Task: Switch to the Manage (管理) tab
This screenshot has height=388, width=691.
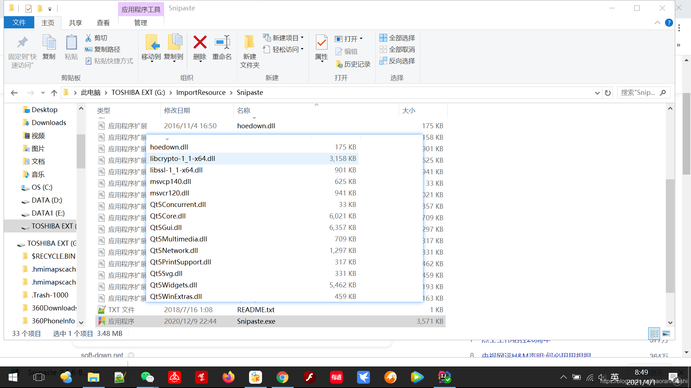Action: click(x=141, y=23)
